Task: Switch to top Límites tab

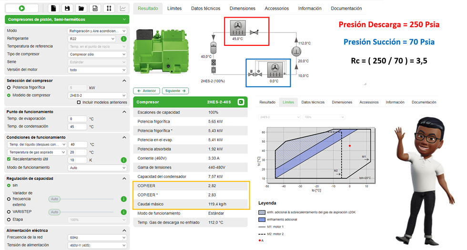Action: (174, 9)
